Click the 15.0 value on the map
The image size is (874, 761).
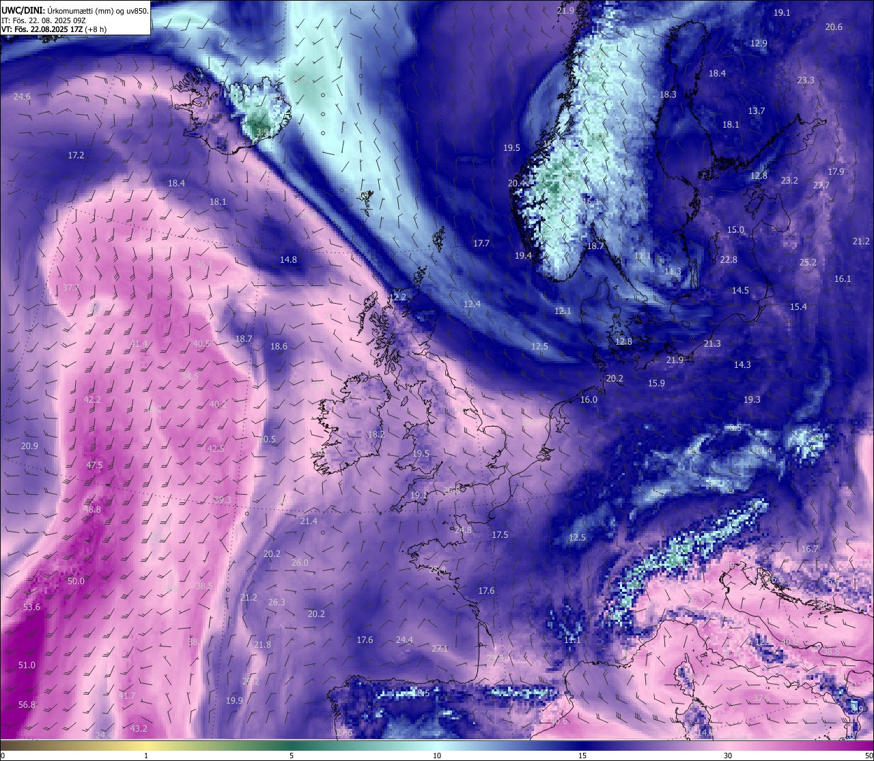[x=735, y=230]
